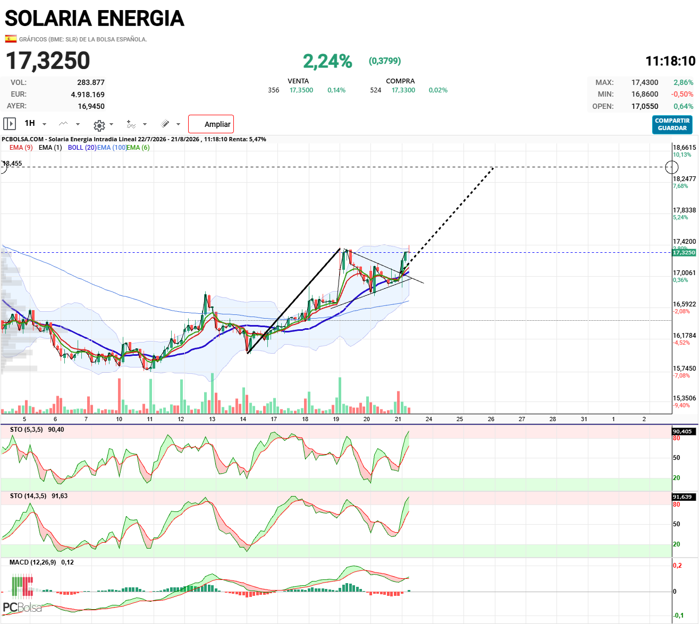700x624 pixels.
Task: Click the current price 17,3250 heading
Action: coord(48,61)
